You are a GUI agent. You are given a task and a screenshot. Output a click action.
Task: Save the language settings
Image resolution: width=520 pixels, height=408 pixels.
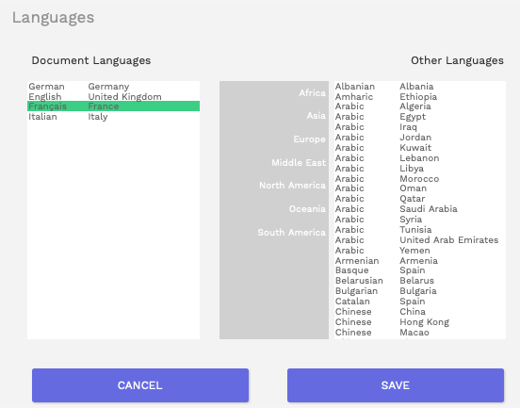point(396,385)
